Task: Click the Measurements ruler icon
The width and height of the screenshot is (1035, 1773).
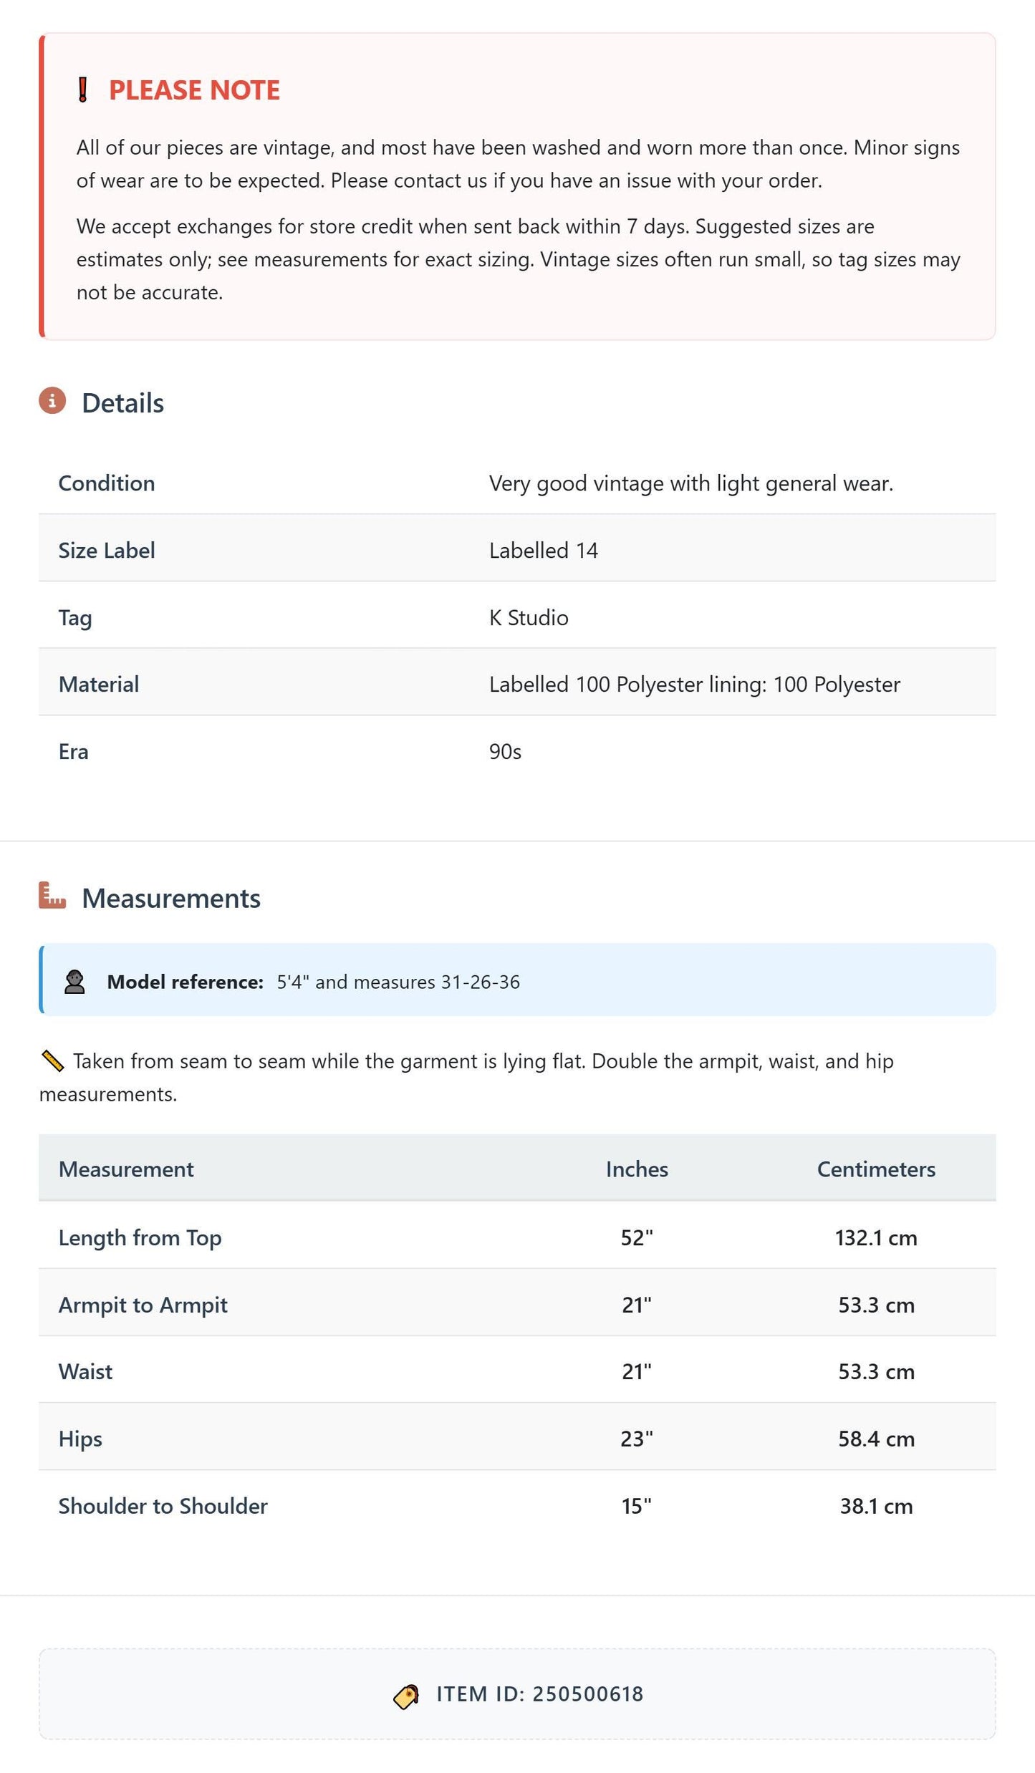Action: pyautogui.click(x=52, y=895)
